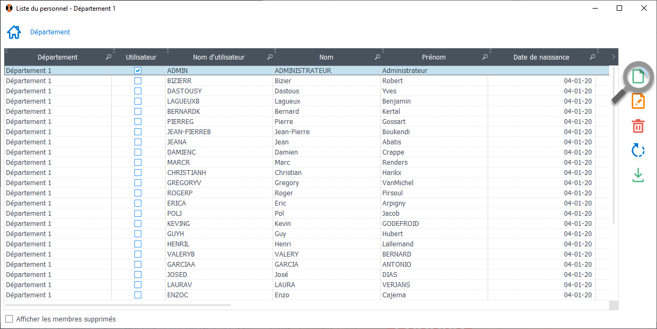Click the orange edit record icon
This screenshot has width=657, height=329.
(x=638, y=101)
